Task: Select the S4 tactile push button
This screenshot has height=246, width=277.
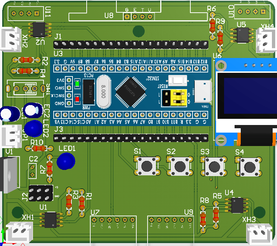Action: pos(249,166)
